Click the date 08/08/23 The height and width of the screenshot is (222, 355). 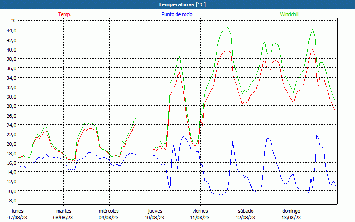coord(63,218)
